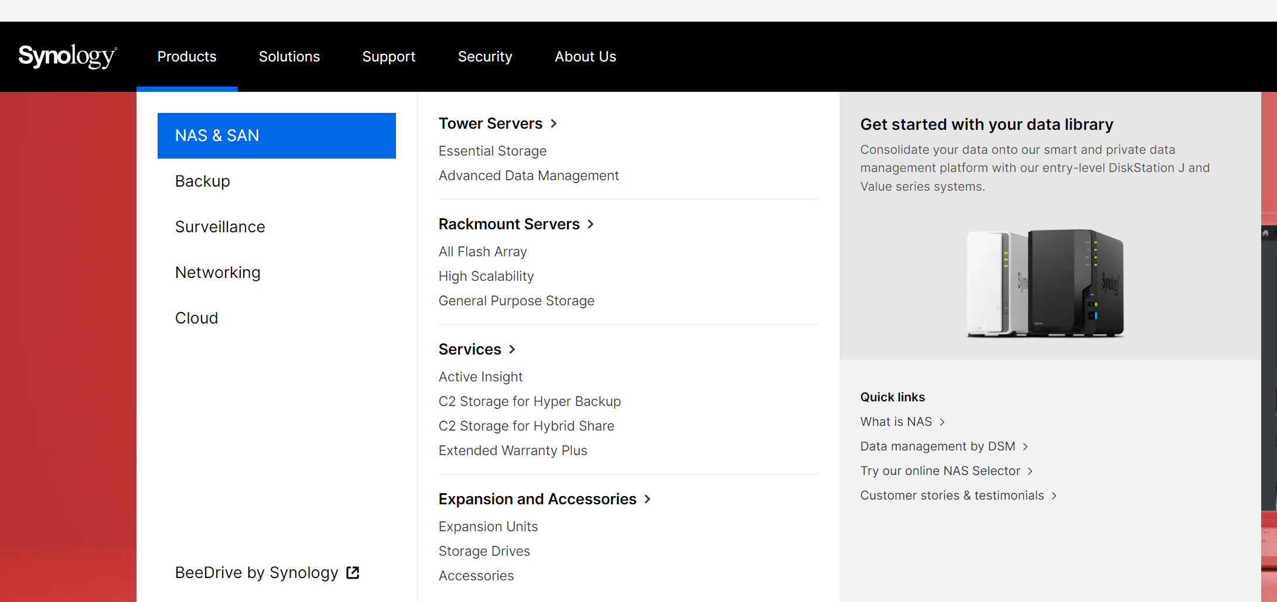1277x602 pixels.
Task: Expand Services chevron arrow
Action: point(512,349)
